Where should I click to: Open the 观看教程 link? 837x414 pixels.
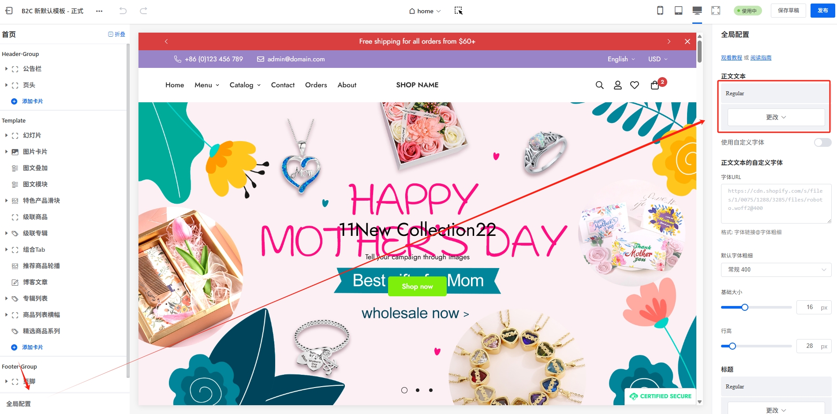click(732, 58)
